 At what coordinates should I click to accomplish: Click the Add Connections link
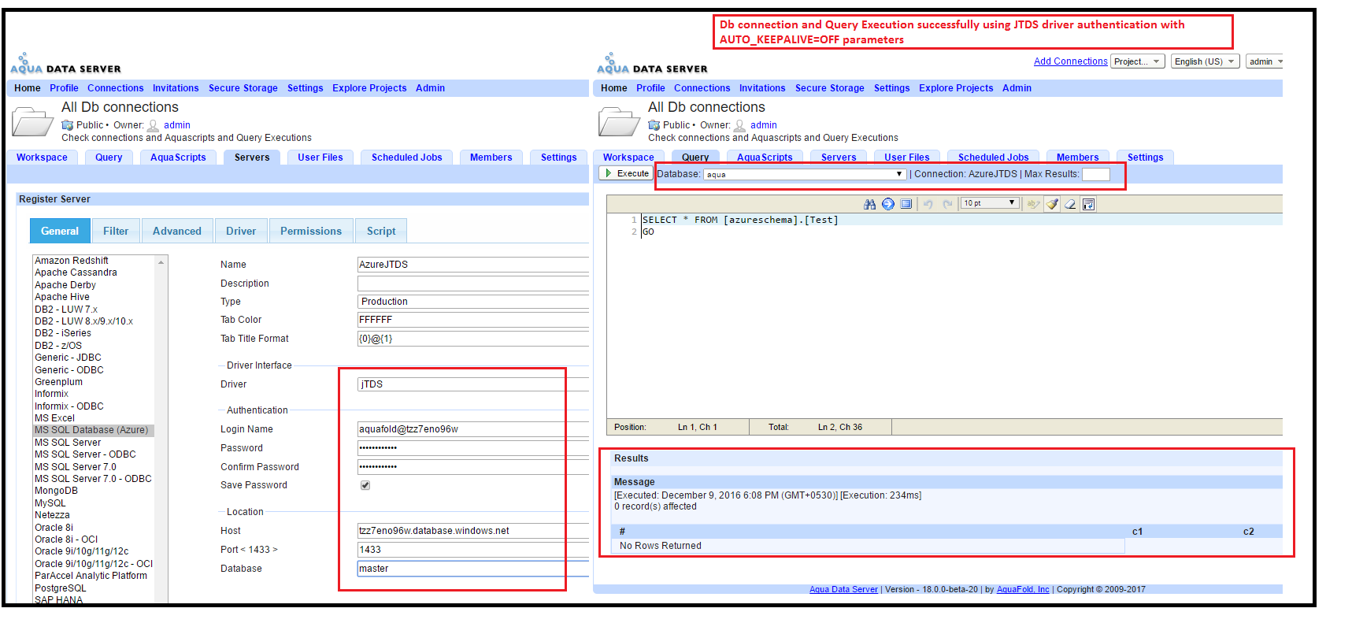pyautogui.click(x=1071, y=61)
